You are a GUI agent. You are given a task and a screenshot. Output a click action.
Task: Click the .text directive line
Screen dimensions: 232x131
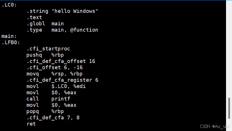click(x=34, y=17)
